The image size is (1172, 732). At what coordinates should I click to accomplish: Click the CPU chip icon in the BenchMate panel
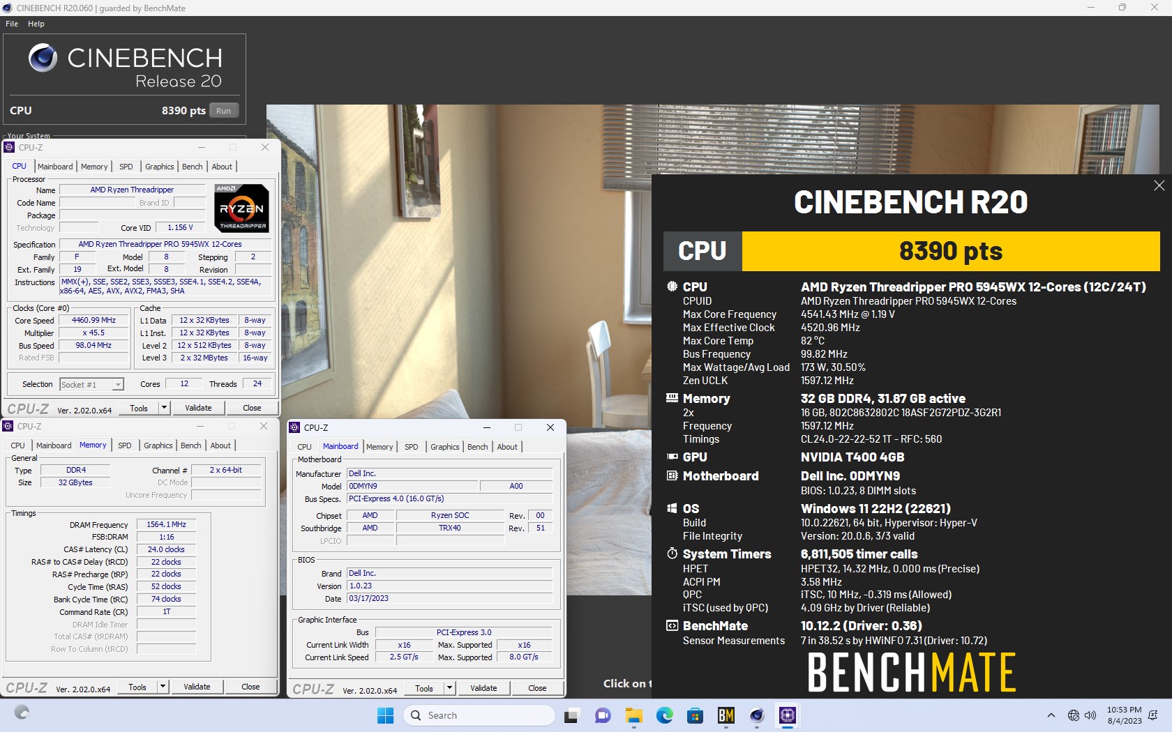pyautogui.click(x=672, y=287)
